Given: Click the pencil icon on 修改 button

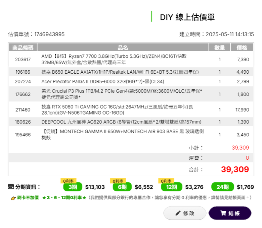Looking at the screenshot, I should click(x=178, y=213).
